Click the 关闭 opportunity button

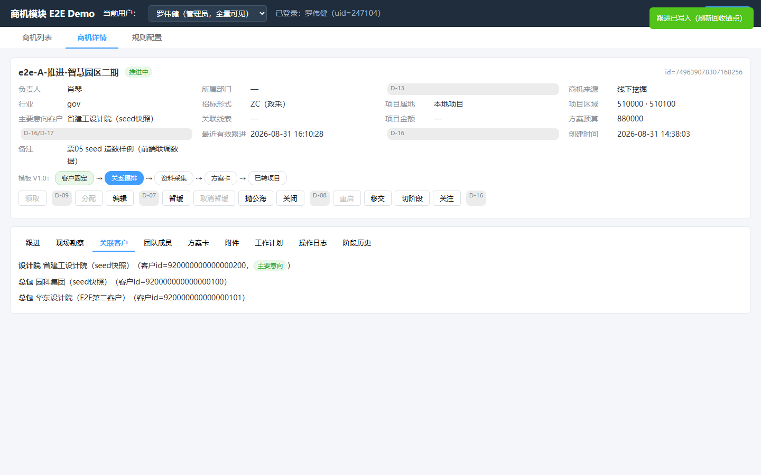290,198
